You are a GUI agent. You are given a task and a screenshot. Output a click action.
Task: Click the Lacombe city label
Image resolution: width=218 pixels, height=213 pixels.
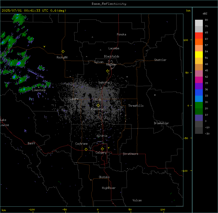click(x=114, y=48)
